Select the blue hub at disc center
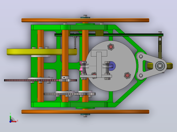177x132 pixels. [113, 66]
